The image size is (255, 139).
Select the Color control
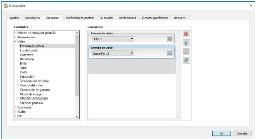pos(24,72)
